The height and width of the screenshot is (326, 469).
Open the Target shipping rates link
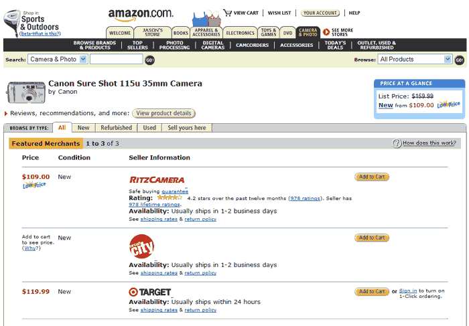click(159, 311)
